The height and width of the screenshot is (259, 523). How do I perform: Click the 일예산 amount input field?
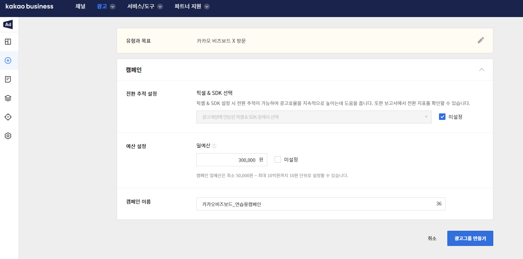pyautogui.click(x=231, y=160)
